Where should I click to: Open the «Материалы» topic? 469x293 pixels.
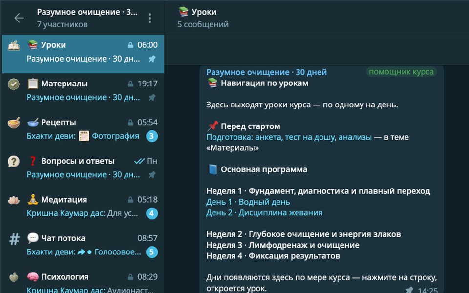83,93
